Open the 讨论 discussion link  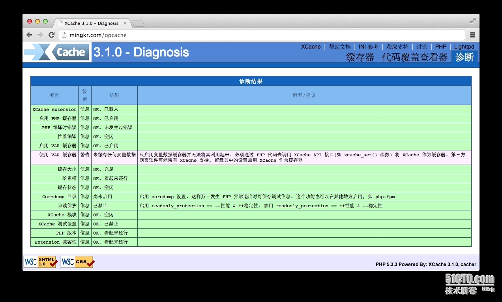coord(422,47)
